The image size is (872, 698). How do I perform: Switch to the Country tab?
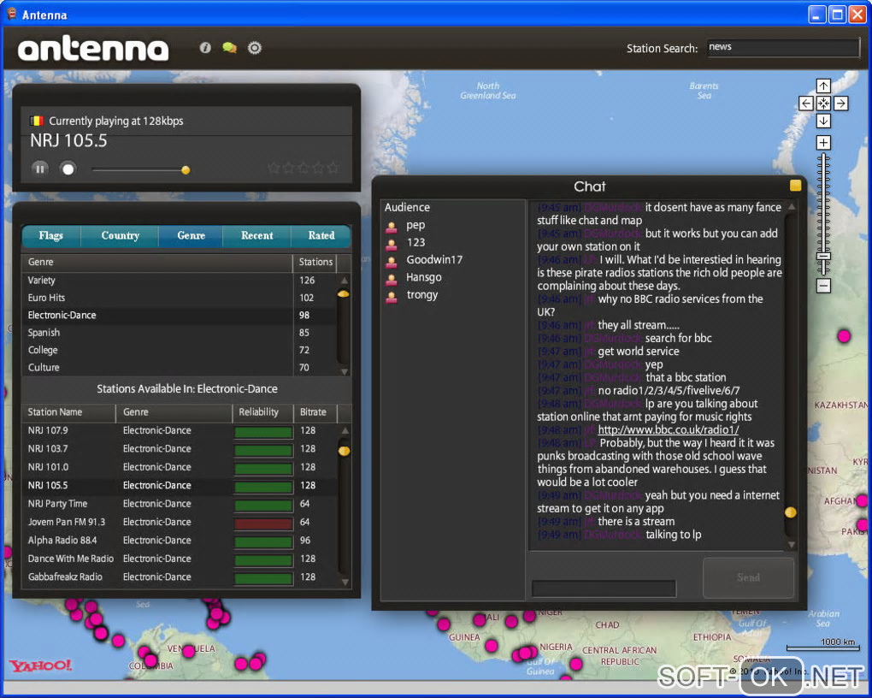121,235
